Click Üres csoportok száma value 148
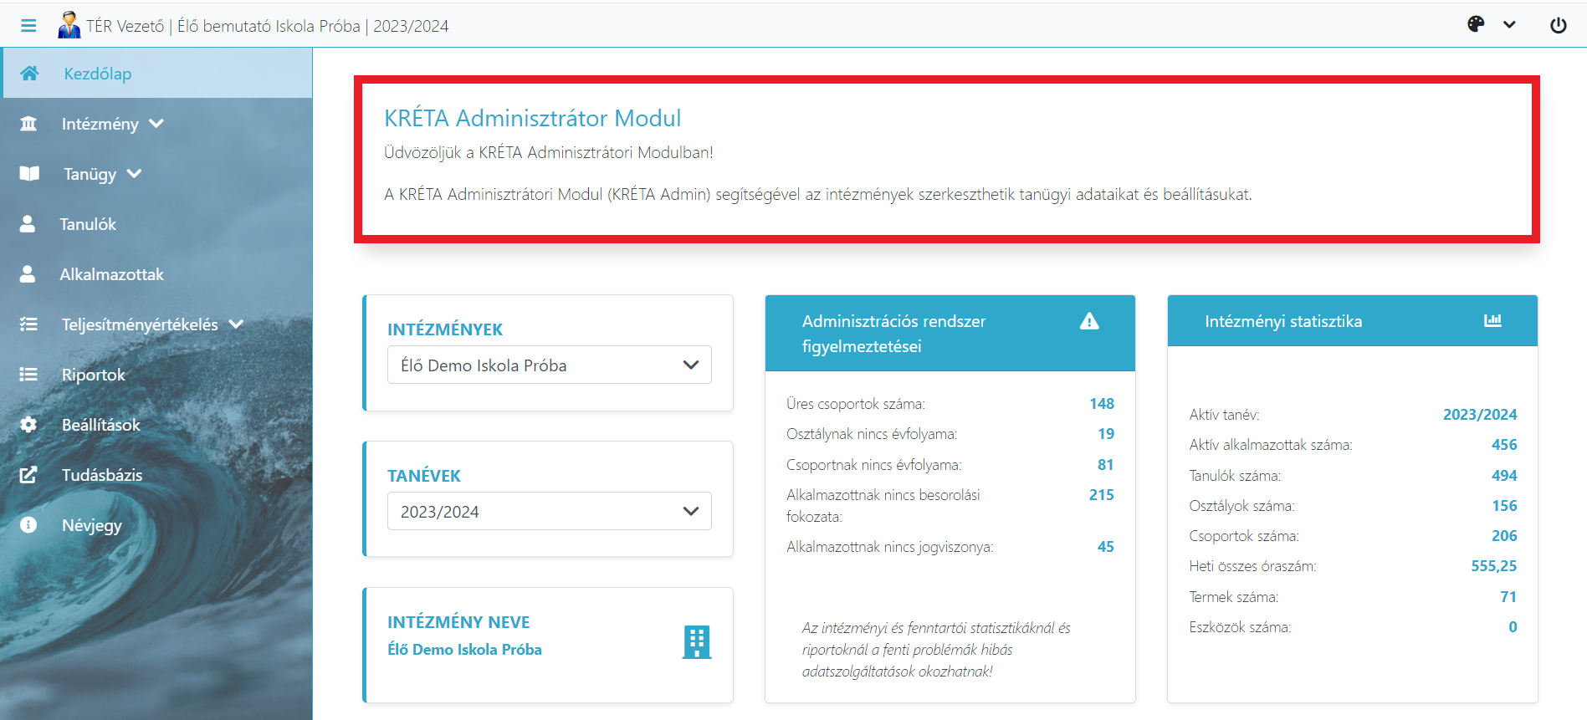Screen dimensions: 1587x720 [x=1102, y=404]
